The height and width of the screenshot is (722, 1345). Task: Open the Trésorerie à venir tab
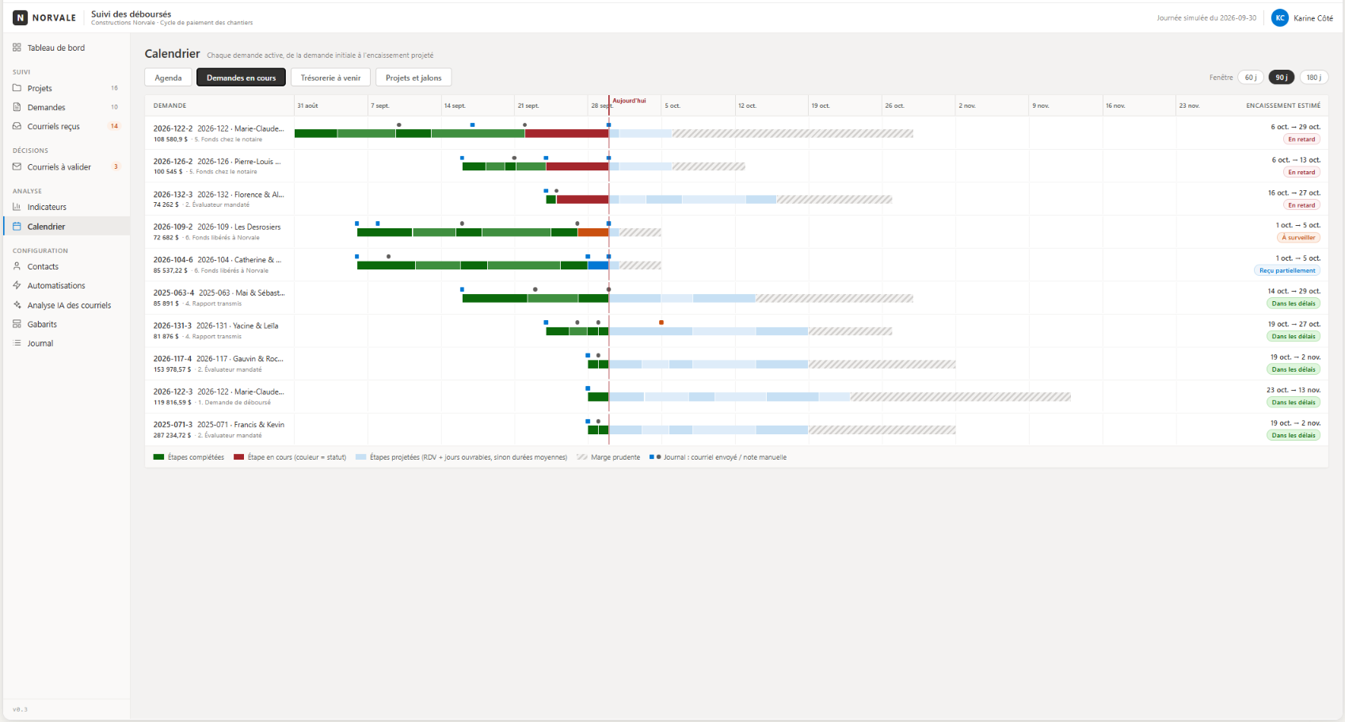point(330,78)
